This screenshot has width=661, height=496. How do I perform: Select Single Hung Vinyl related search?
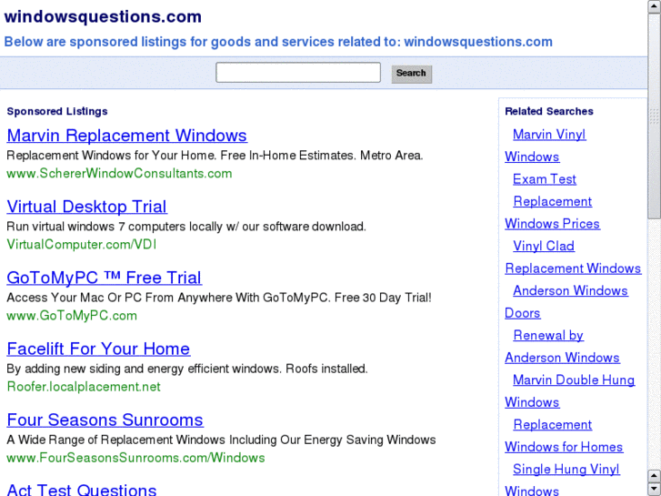tap(566, 469)
